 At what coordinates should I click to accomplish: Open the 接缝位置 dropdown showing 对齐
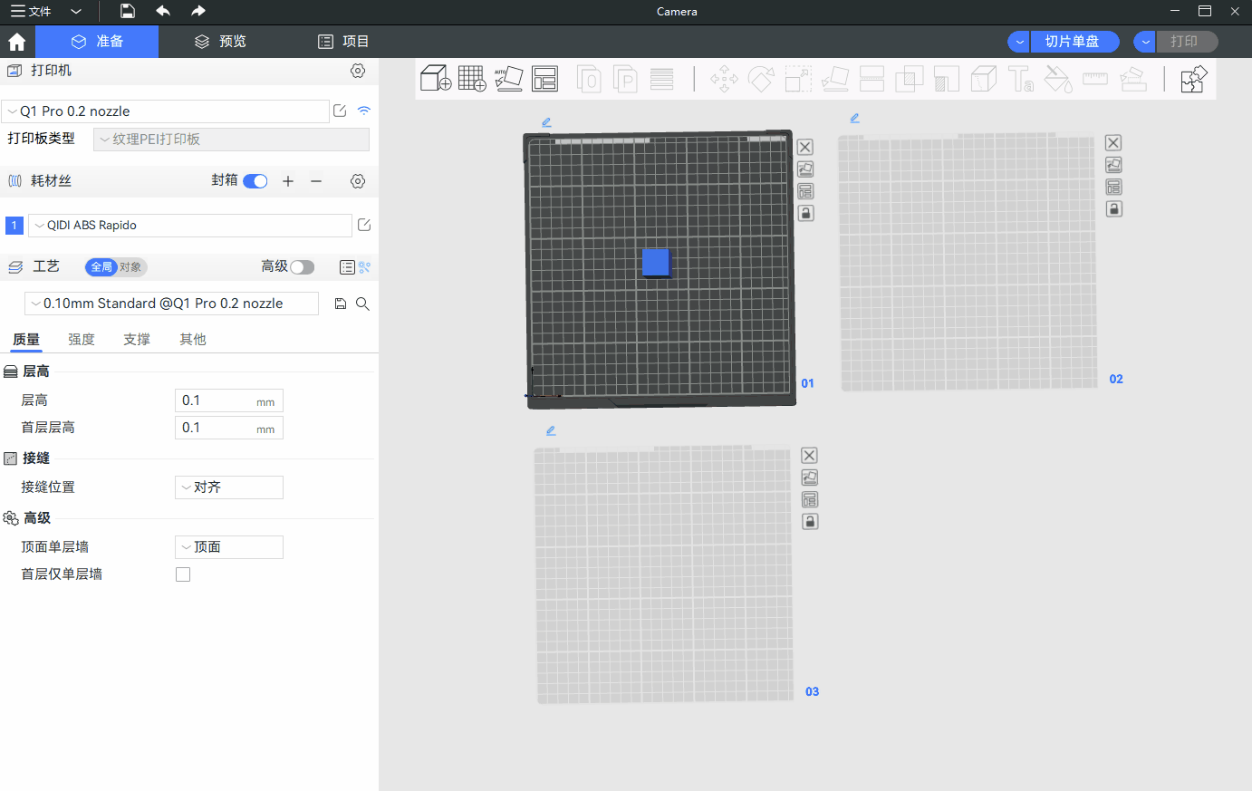pos(228,487)
